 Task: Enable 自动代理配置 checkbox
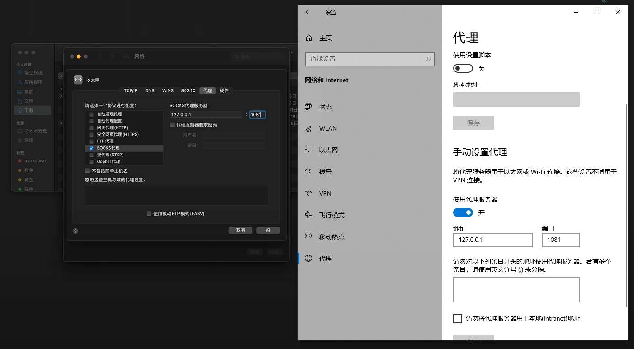click(x=91, y=121)
